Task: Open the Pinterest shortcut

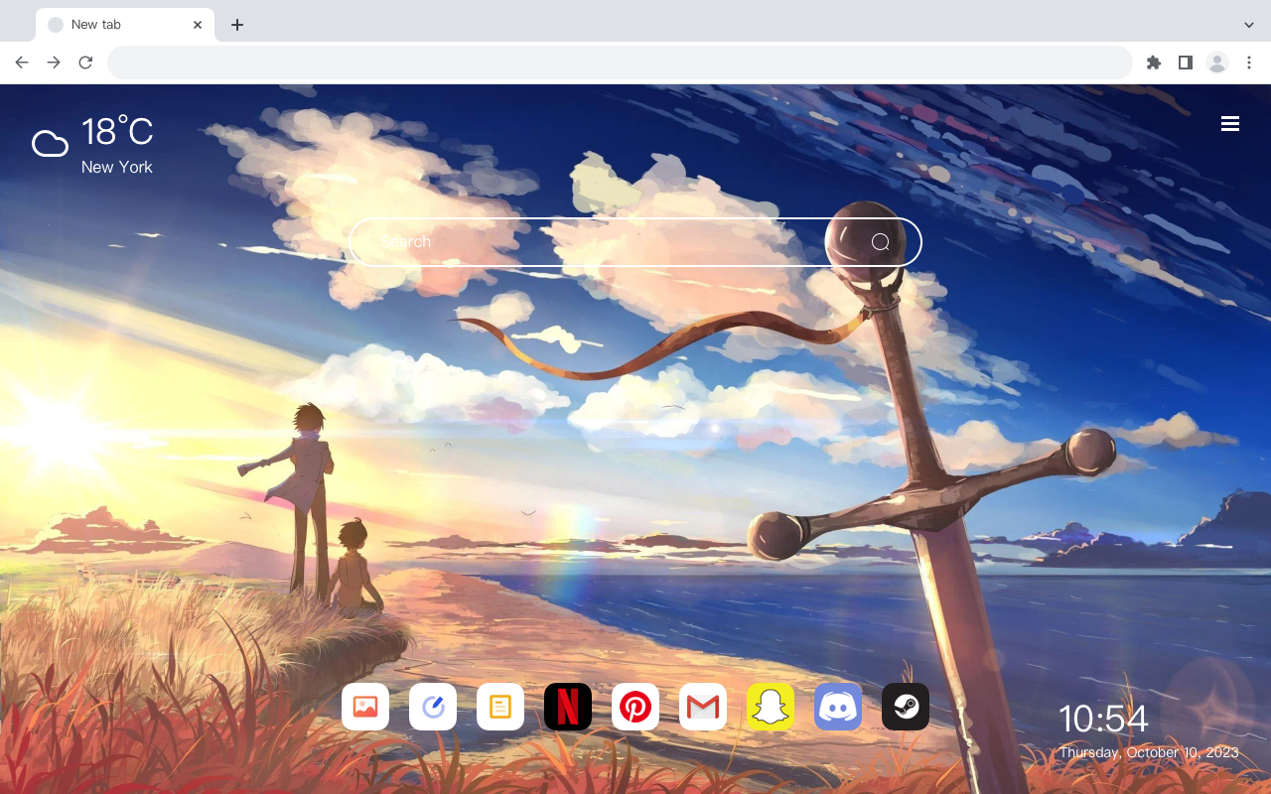Action: pyautogui.click(x=635, y=707)
